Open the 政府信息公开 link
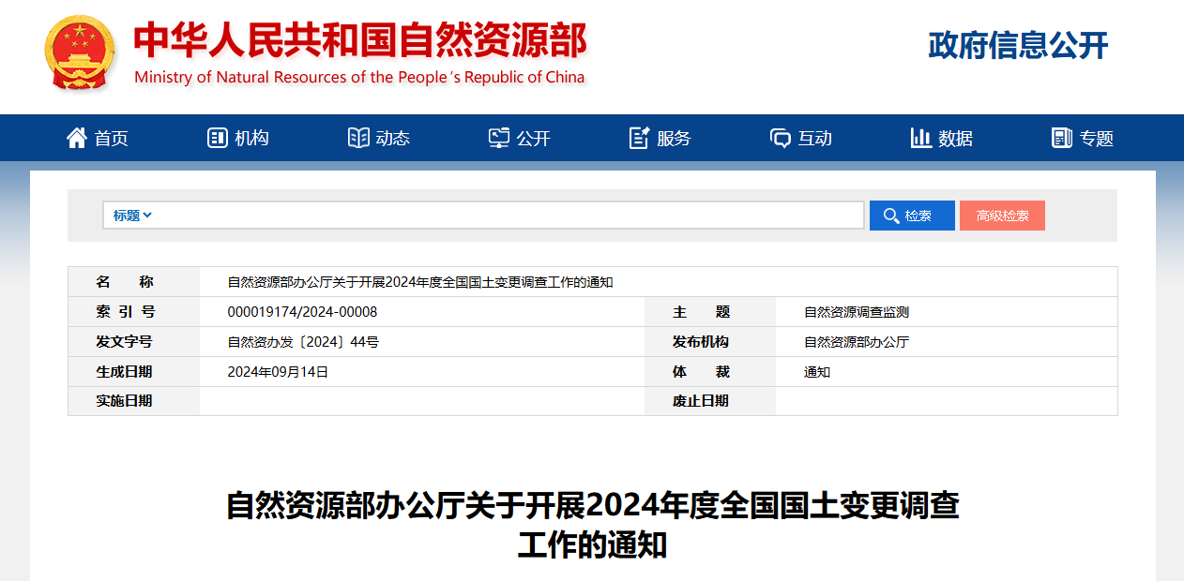1184x581 pixels. 1015,45
